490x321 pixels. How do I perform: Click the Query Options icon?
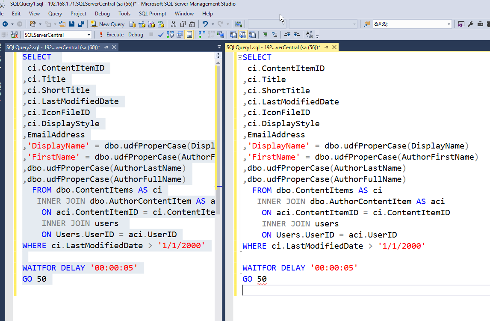[x=180, y=35]
